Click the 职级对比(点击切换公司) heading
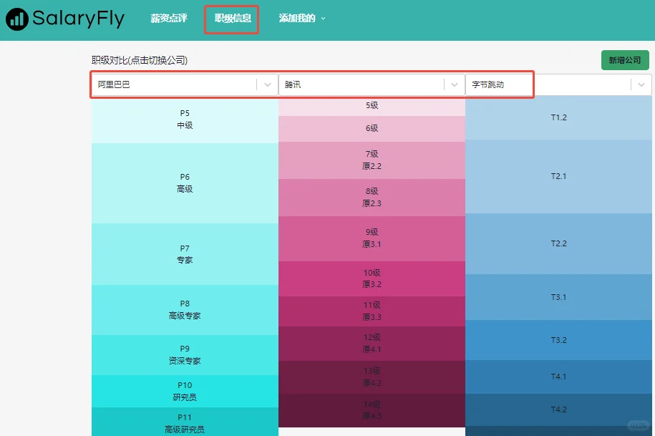The image size is (655, 436). tap(140, 60)
